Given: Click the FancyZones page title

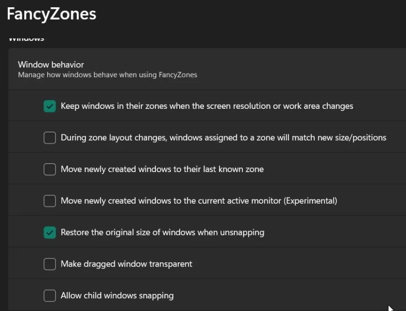Looking at the screenshot, I should (51, 14).
